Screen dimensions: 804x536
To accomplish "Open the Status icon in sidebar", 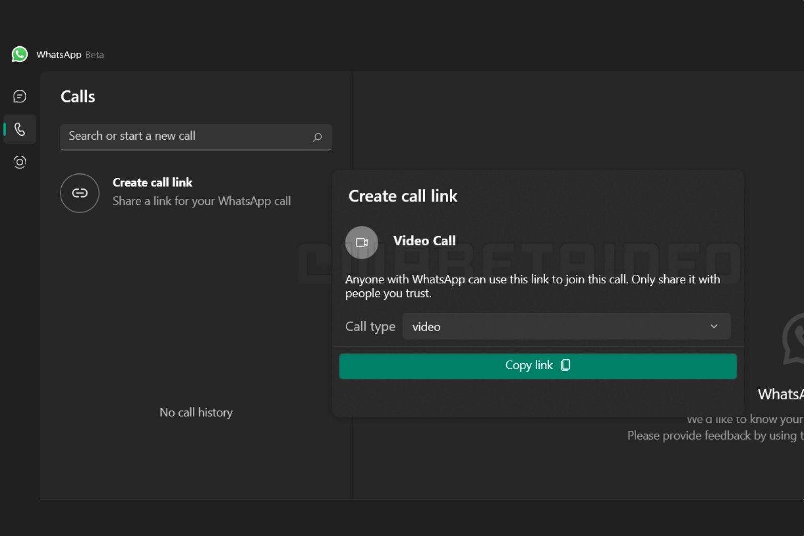I will point(20,162).
